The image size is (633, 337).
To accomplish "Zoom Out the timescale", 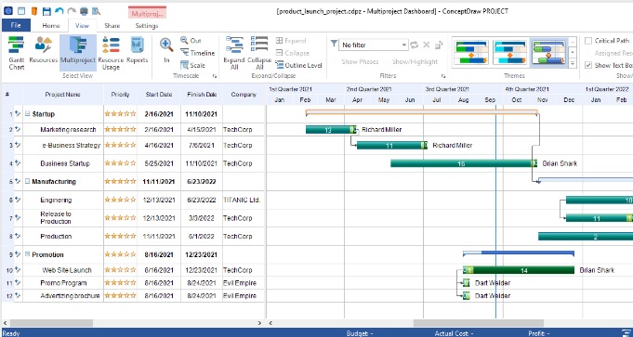I will [191, 40].
